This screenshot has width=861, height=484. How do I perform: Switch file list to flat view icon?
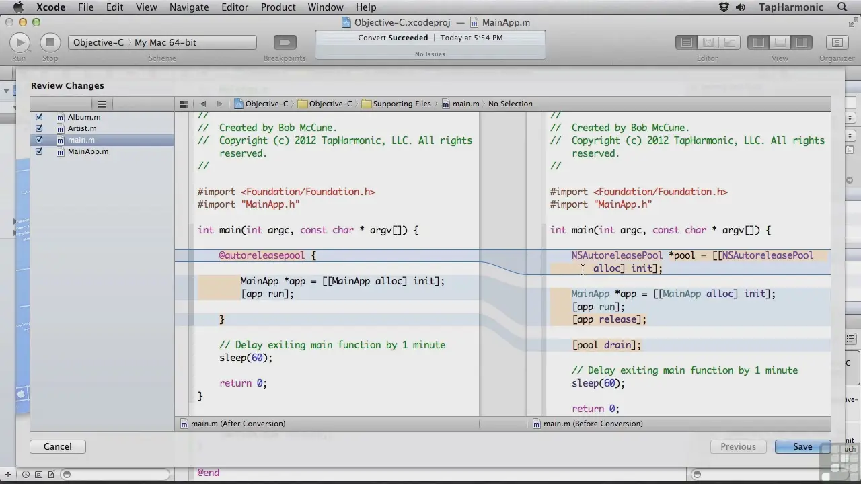pos(102,104)
